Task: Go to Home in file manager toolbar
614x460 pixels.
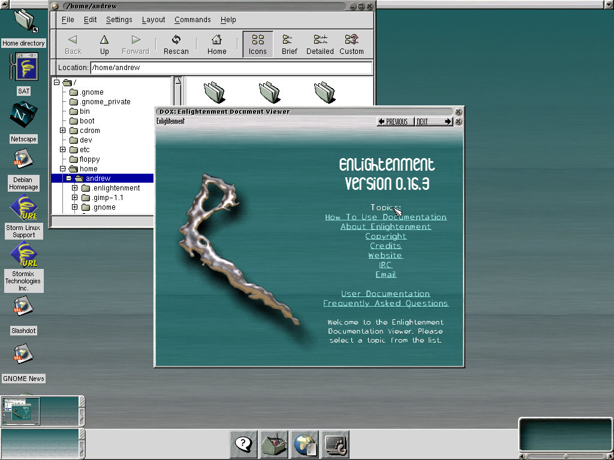Action: coord(216,44)
